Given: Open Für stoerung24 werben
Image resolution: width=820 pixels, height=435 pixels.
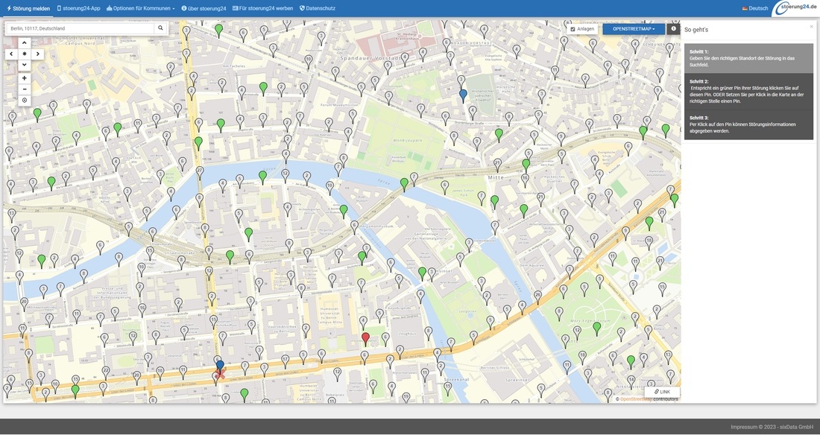Looking at the screenshot, I should [x=262, y=8].
